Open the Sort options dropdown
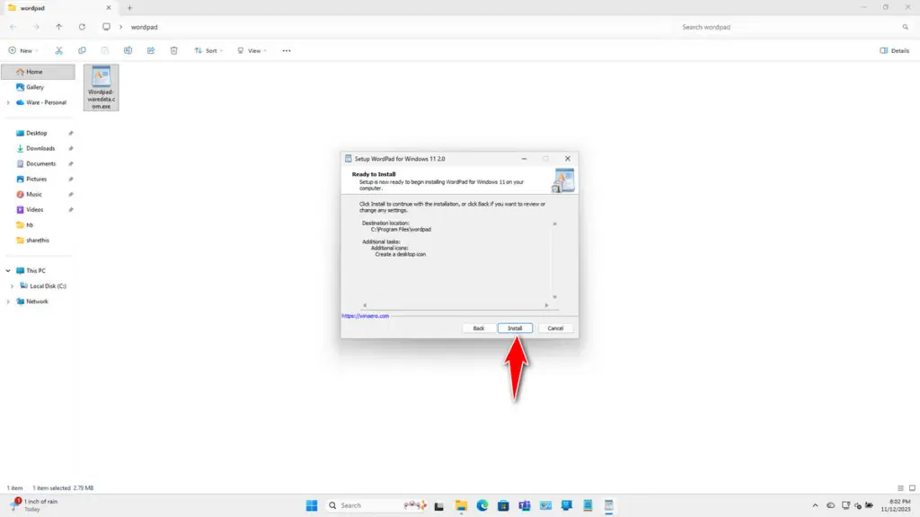 tap(208, 50)
